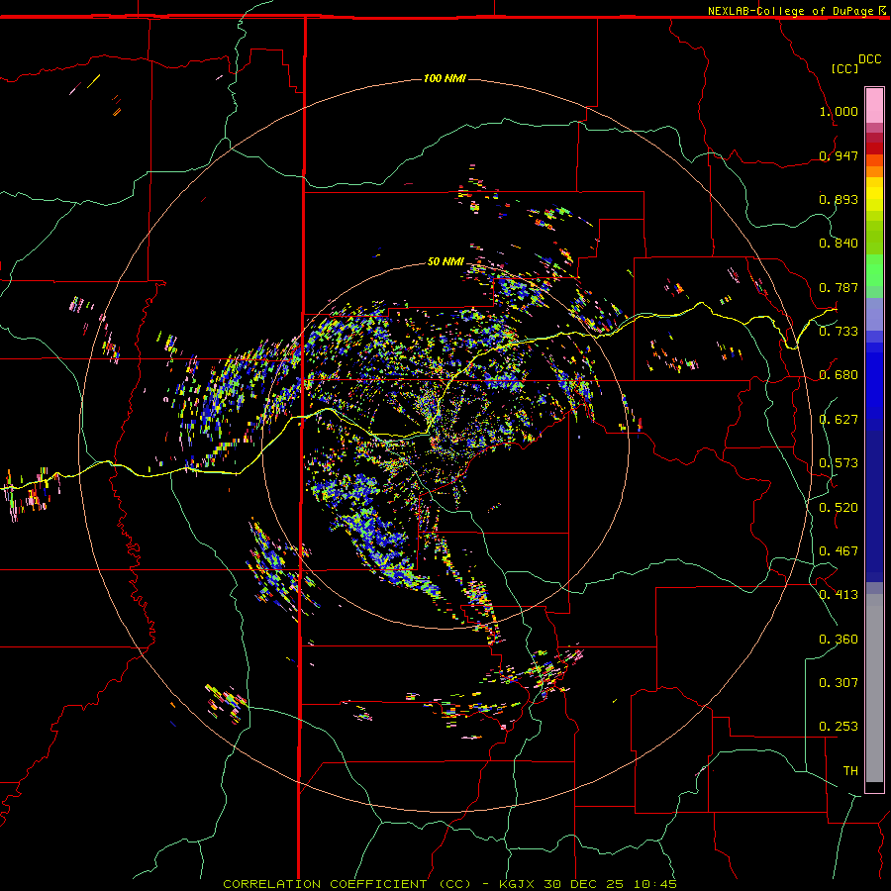Click the 0.627 legend value
The image size is (891, 891).
click(x=839, y=419)
